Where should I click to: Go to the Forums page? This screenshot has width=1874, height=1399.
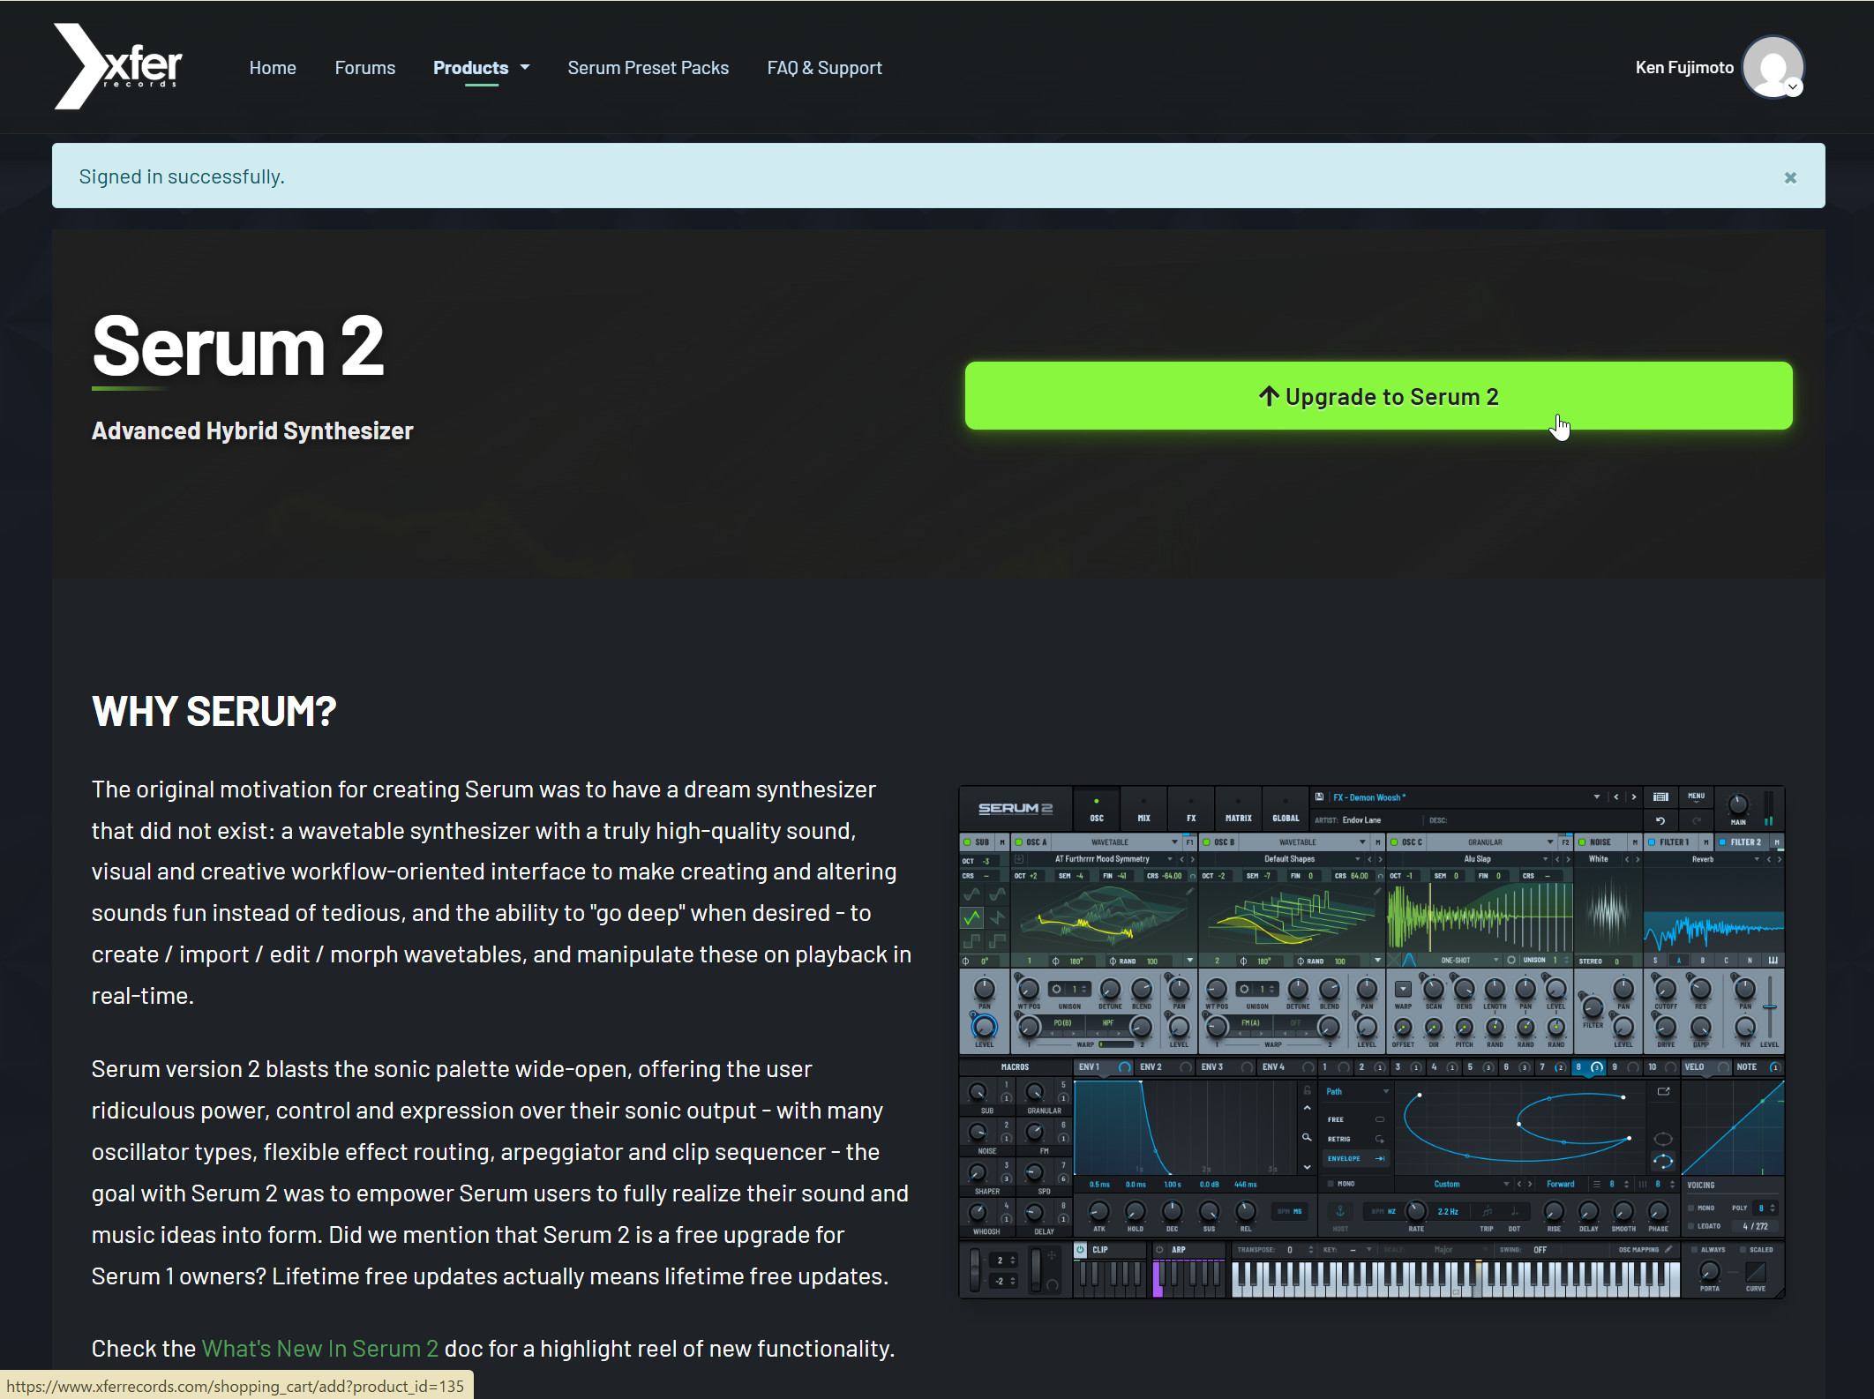365,68
